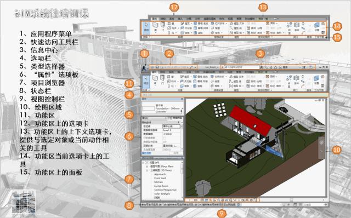The image size is (351, 218).
Task: Select the 竖梃 Mullion tool in main window ribbon
Action: (x=197, y=86)
